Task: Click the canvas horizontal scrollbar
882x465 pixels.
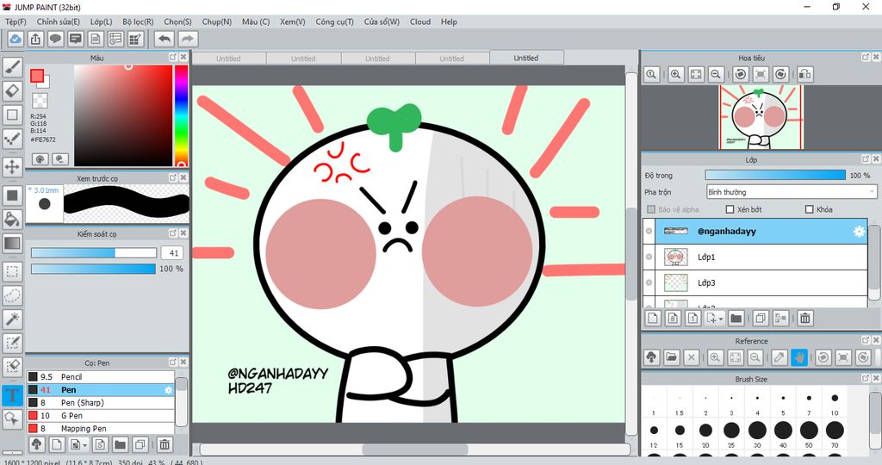Action: pos(414,449)
